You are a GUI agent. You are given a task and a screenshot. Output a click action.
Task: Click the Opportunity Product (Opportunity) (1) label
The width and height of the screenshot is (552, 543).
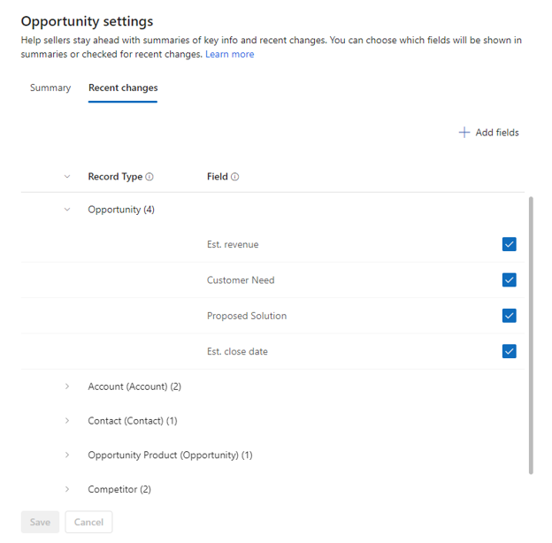(x=170, y=455)
